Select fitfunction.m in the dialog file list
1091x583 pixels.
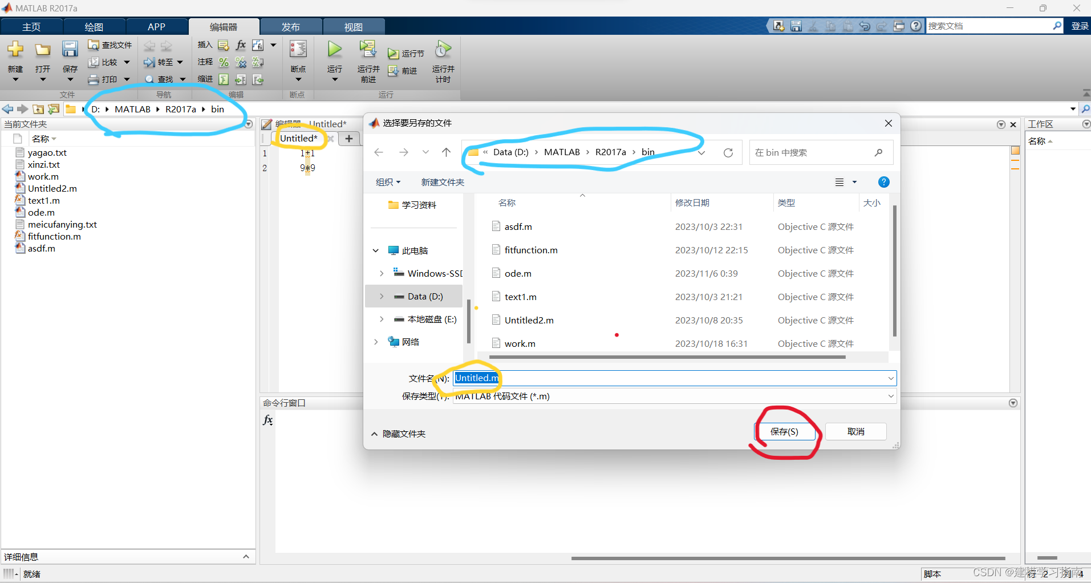[531, 250]
